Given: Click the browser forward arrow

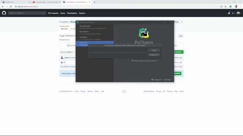Looking at the screenshot, I should click(x=7, y=7).
